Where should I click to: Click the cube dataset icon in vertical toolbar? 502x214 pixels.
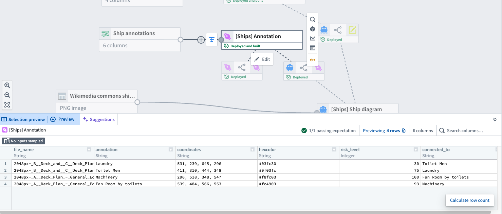coord(312,29)
